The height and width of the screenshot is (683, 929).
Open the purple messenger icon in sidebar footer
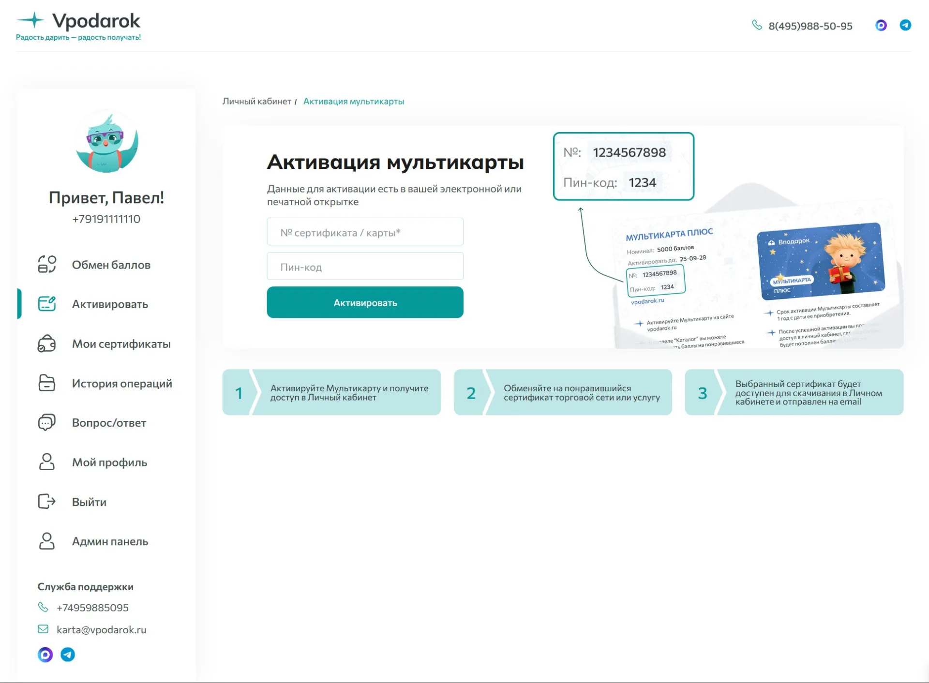45,655
